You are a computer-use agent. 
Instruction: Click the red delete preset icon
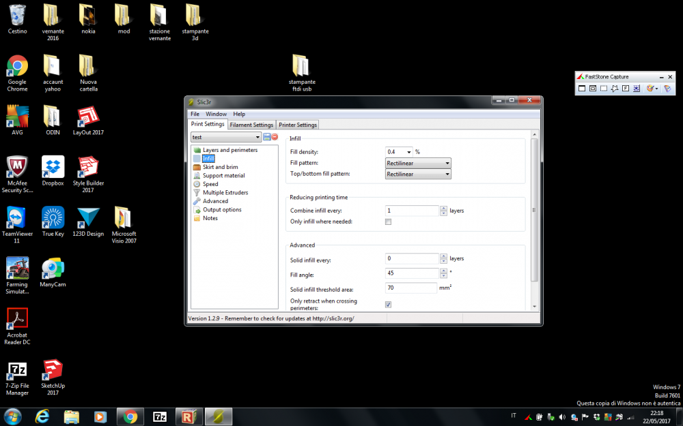pyautogui.click(x=275, y=137)
